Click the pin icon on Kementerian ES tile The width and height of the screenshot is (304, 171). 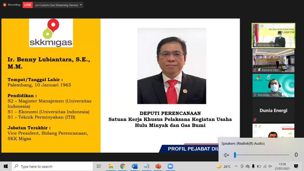[255, 45]
